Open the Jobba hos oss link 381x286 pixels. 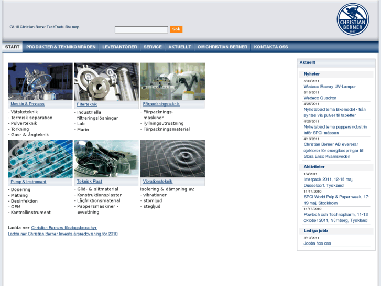tap(317, 243)
